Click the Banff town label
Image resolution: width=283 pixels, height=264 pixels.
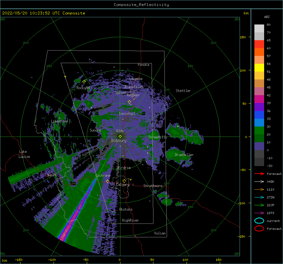coord(52,175)
